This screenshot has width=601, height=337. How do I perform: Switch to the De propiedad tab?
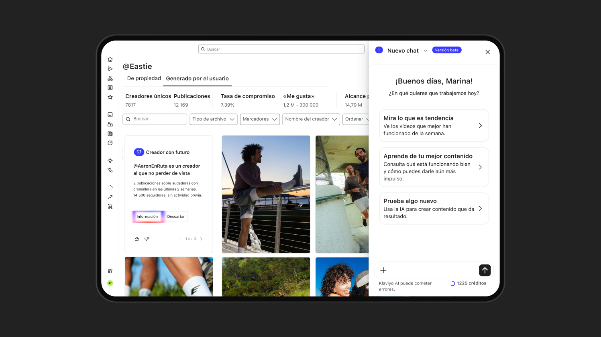pyautogui.click(x=144, y=78)
